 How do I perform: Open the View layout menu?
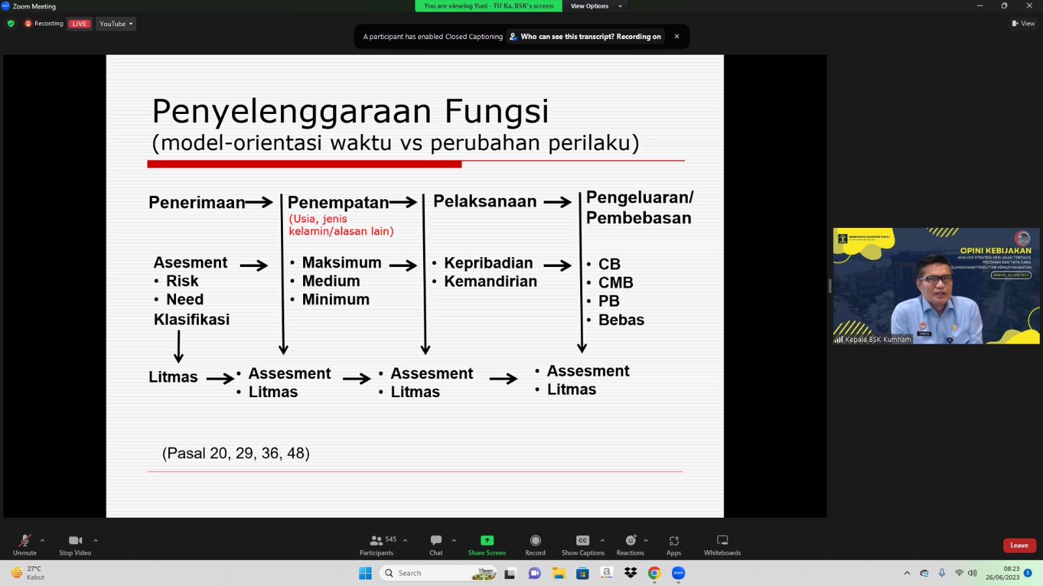click(x=1023, y=23)
